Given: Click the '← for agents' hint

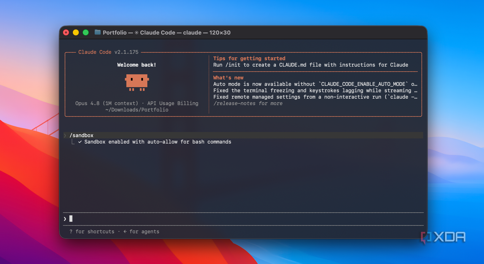Looking at the screenshot, I should pyautogui.click(x=141, y=232).
